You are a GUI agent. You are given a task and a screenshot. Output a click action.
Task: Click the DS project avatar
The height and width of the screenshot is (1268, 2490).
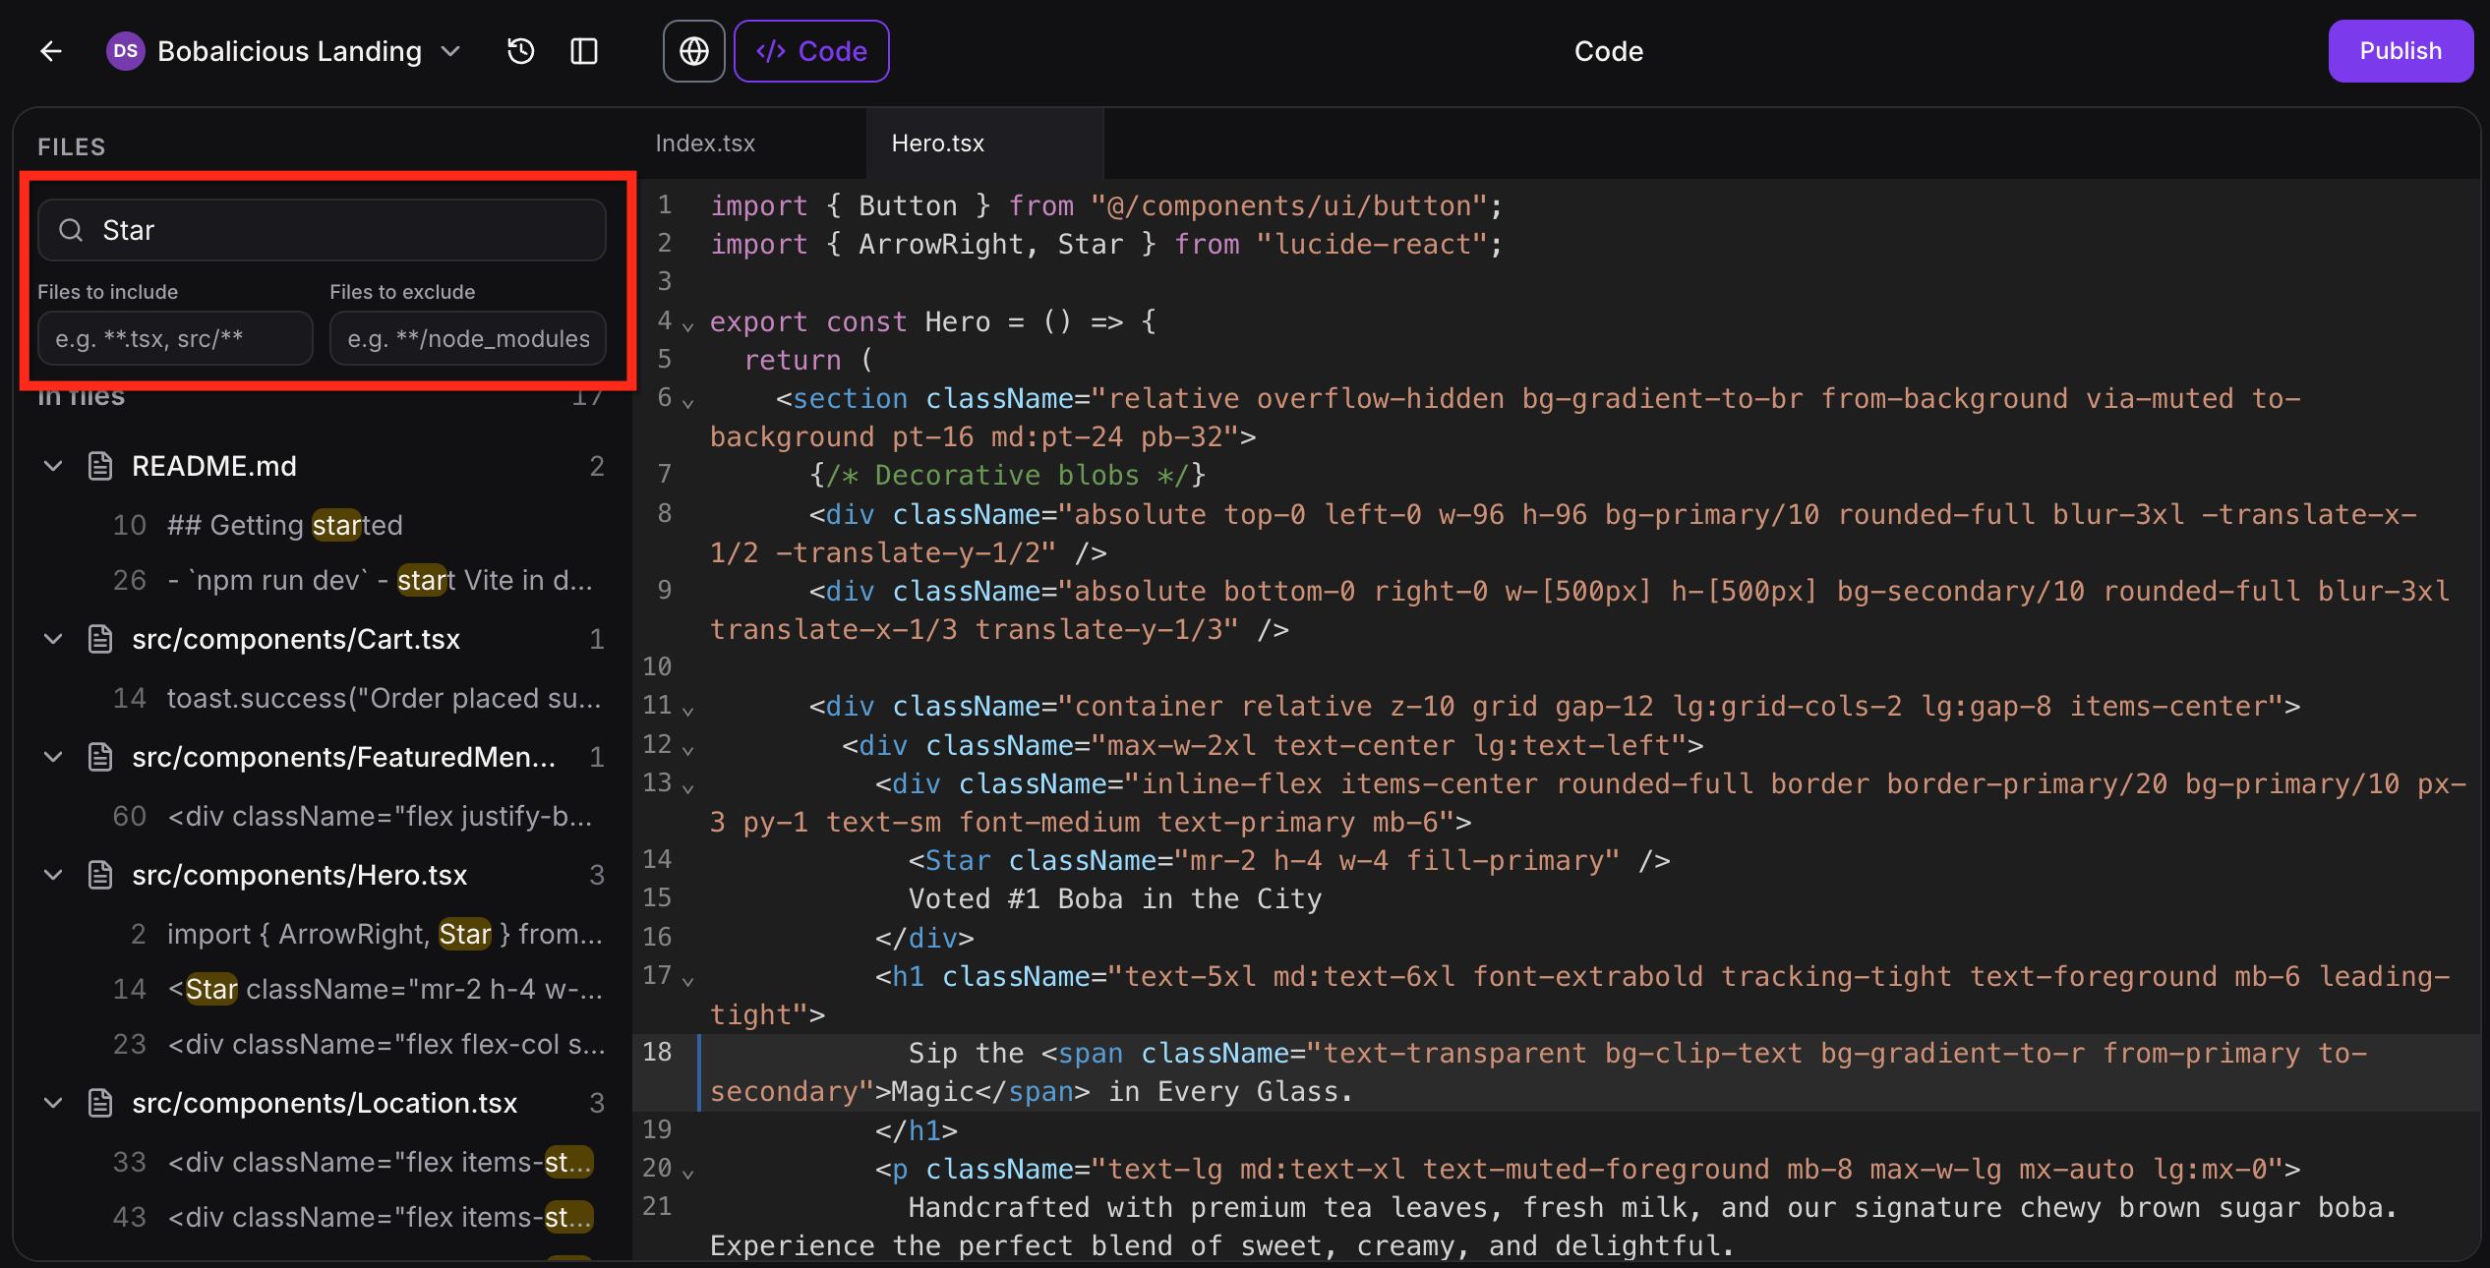point(125,51)
